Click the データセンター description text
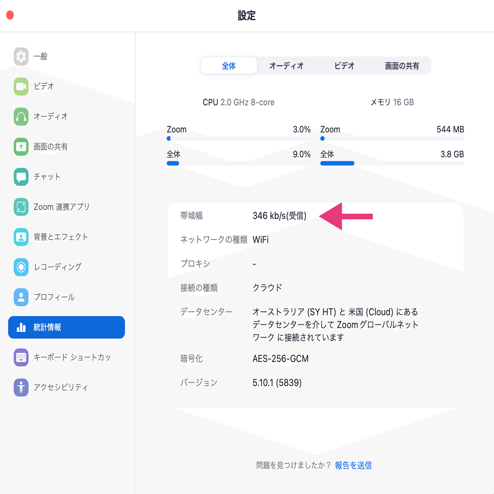 tap(335, 324)
